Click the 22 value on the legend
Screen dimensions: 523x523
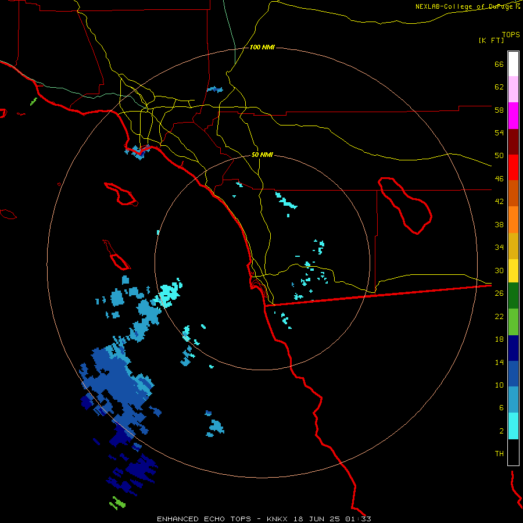[499, 316]
